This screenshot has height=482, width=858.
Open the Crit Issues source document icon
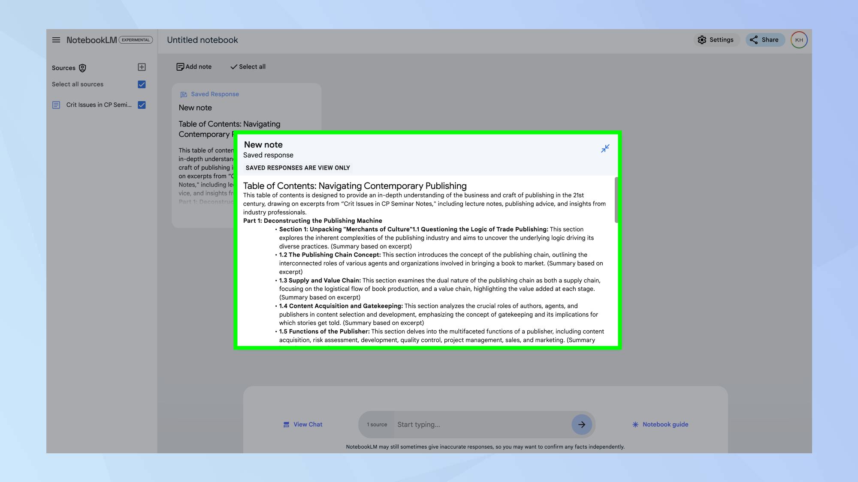pyautogui.click(x=56, y=105)
